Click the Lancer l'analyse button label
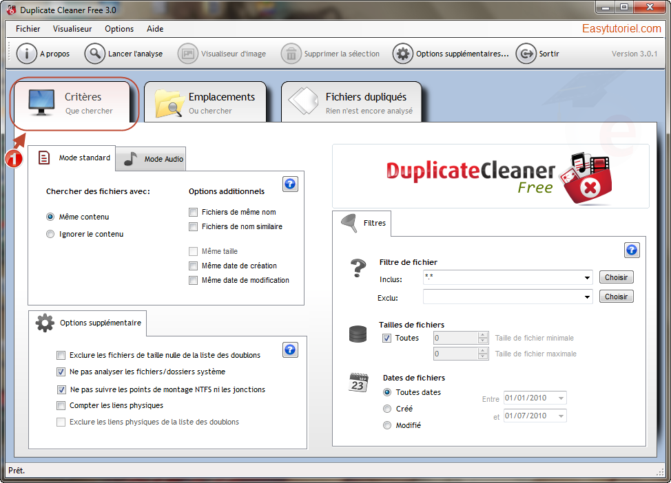The image size is (671, 483). pos(135,54)
